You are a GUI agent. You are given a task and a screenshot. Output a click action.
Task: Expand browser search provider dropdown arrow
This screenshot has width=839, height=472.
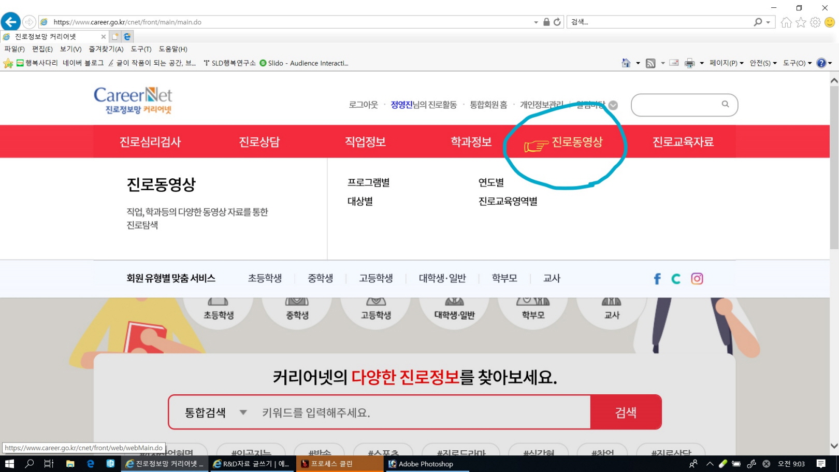tap(768, 22)
